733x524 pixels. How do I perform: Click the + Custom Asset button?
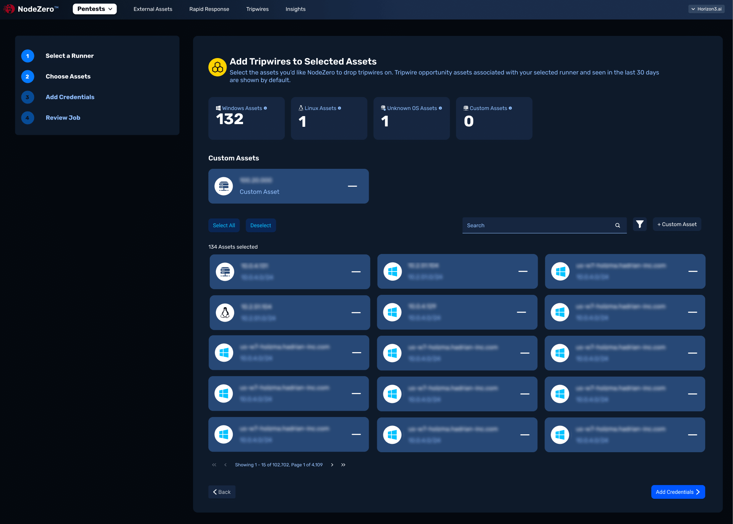click(676, 224)
